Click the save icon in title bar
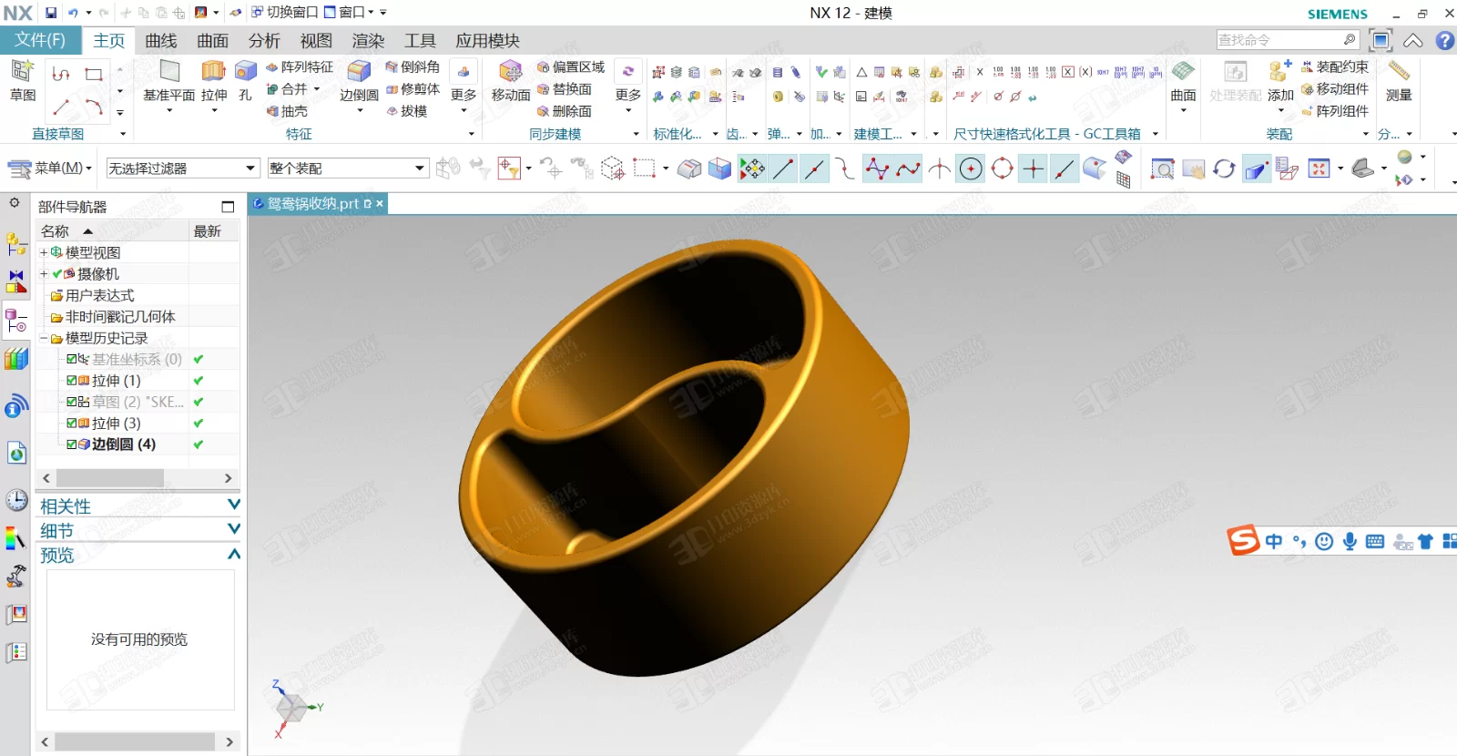This screenshot has height=756, width=1457. click(x=51, y=13)
